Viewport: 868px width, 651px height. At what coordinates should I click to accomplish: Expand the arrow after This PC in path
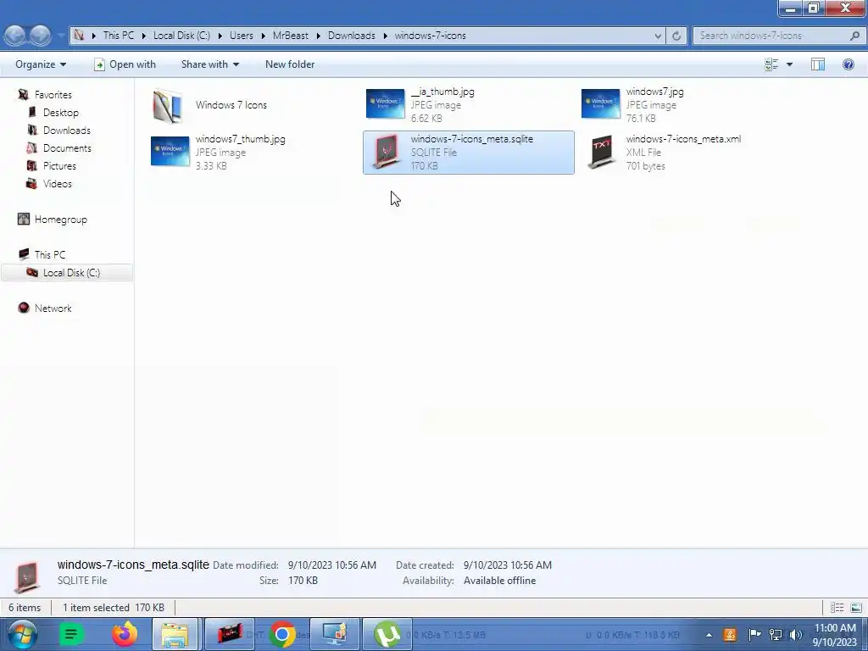pos(143,36)
